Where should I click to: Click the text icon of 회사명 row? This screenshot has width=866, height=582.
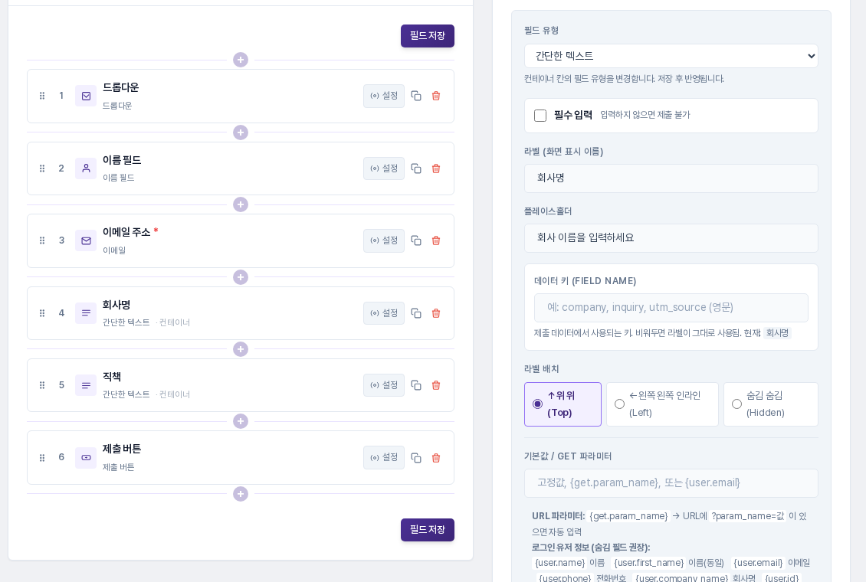pos(86,313)
